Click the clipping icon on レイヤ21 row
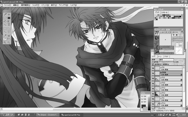Screen dimensions: 188x117 pyautogui.click(x=181, y=80)
